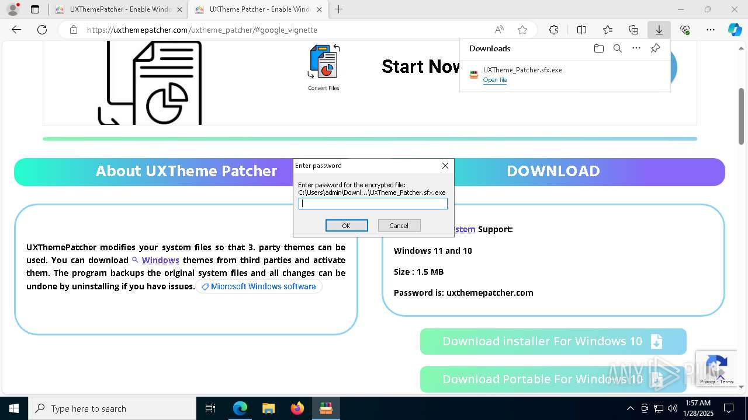Click Download installer For Windows 10
This screenshot has width=748, height=420.
pyautogui.click(x=553, y=341)
